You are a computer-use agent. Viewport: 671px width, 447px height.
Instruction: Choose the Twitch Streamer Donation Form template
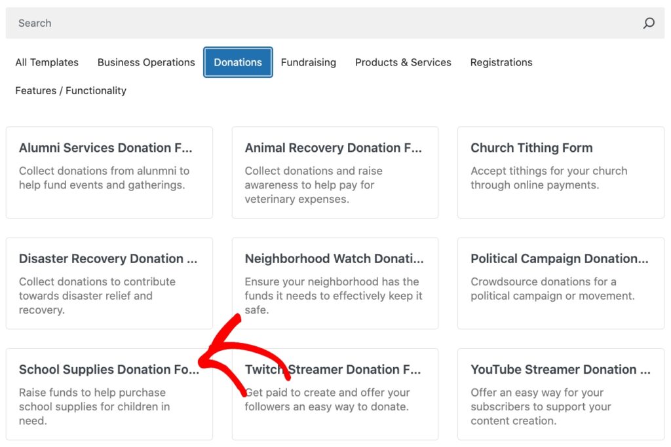[x=335, y=393]
